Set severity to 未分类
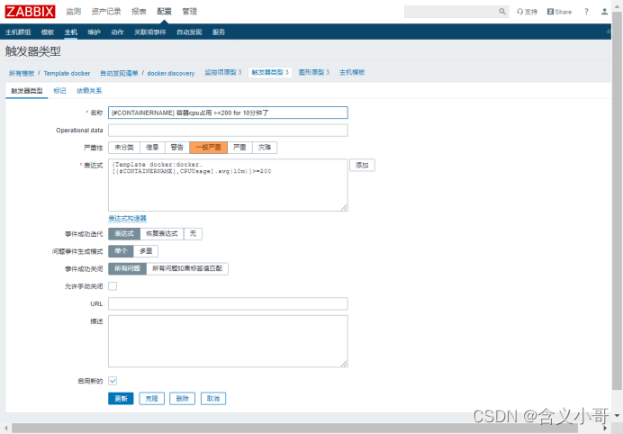The width and height of the screenshot is (623, 434). pos(124,148)
